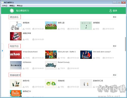This screenshot has width=127, height=98.
Task: Click the 零基础教学 section heading
Action: tap(15, 75)
